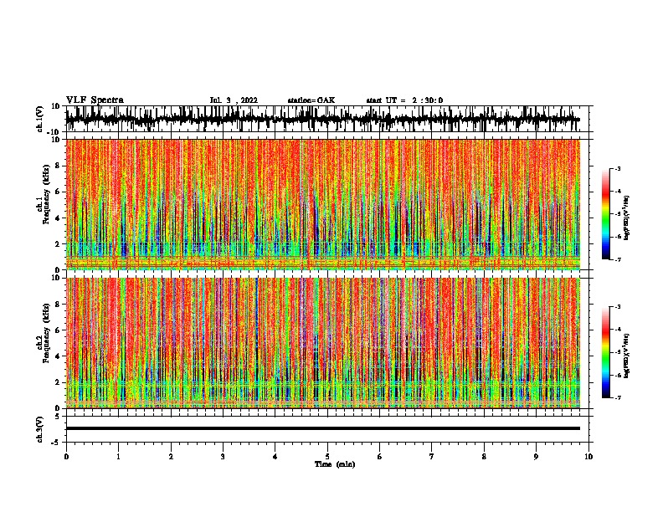This screenshot has height=512, width=663.
Task: Click the '8' tick on the time axis
Action: pos(484,457)
